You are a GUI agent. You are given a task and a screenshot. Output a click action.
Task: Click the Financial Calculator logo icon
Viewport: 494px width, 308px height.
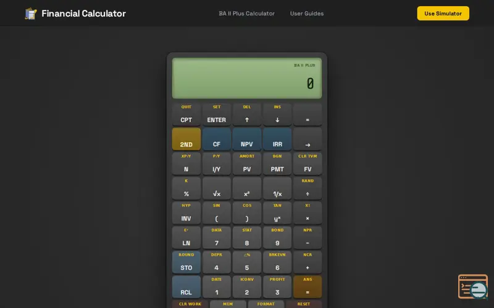pos(31,14)
